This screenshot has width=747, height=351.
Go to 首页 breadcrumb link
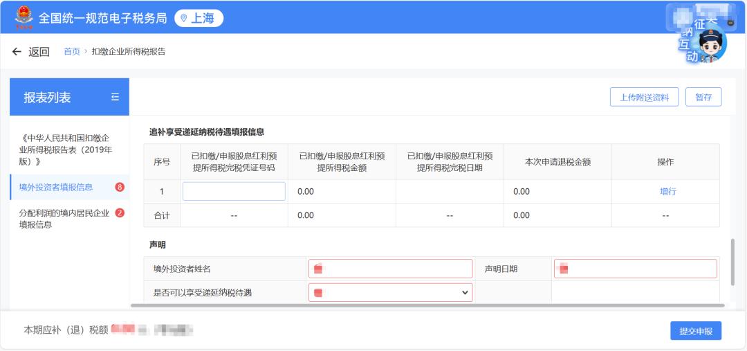72,52
